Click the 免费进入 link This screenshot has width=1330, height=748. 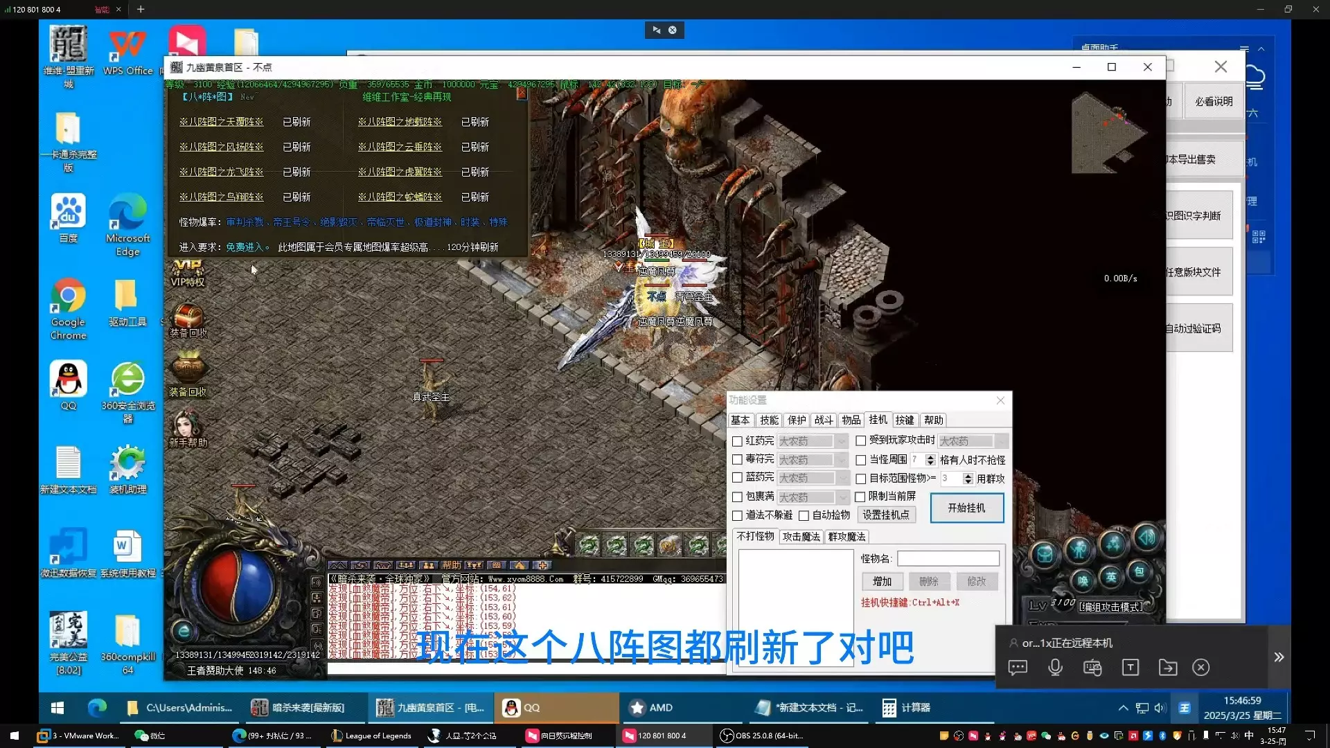click(x=245, y=247)
